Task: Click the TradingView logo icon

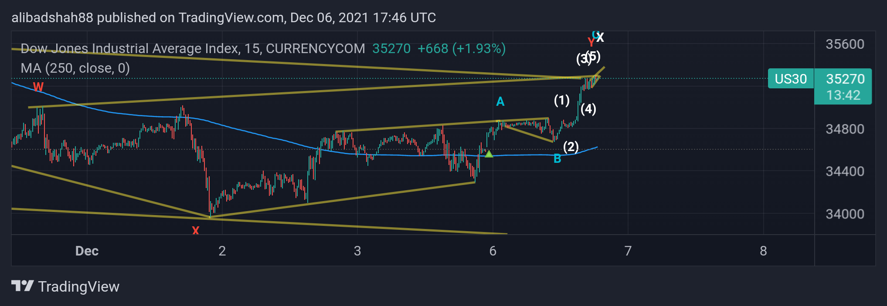Action: click(x=22, y=286)
